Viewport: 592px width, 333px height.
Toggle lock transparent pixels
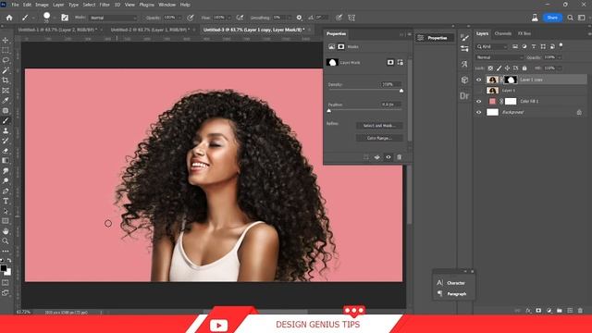[x=490, y=68]
